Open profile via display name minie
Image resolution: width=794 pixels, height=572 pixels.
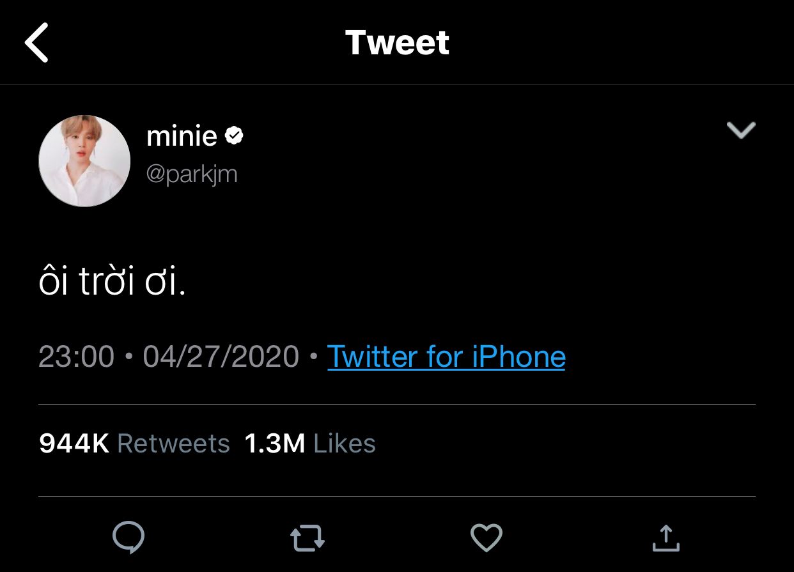(x=182, y=136)
